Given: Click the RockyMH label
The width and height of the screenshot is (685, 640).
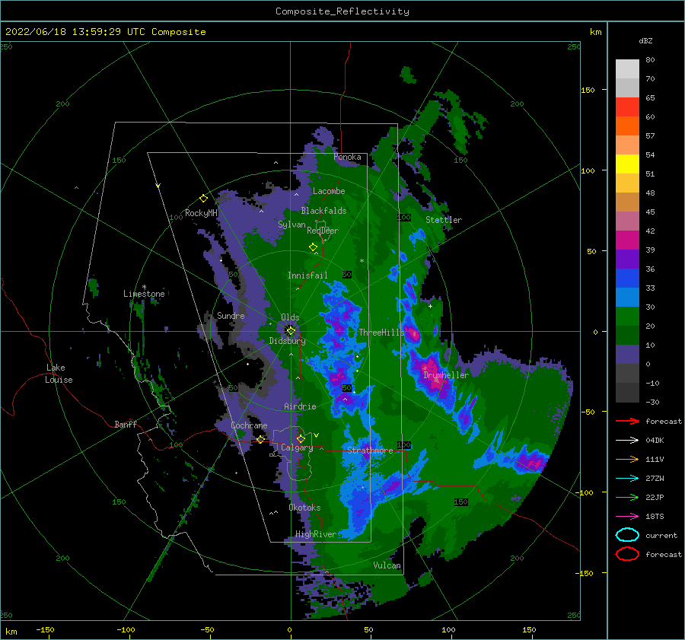Looking at the screenshot, I should (x=201, y=213).
